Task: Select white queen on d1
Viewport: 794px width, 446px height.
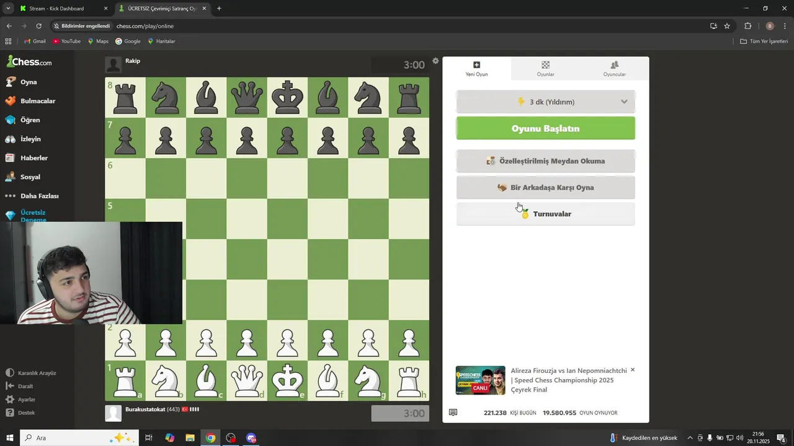Action: [247, 381]
